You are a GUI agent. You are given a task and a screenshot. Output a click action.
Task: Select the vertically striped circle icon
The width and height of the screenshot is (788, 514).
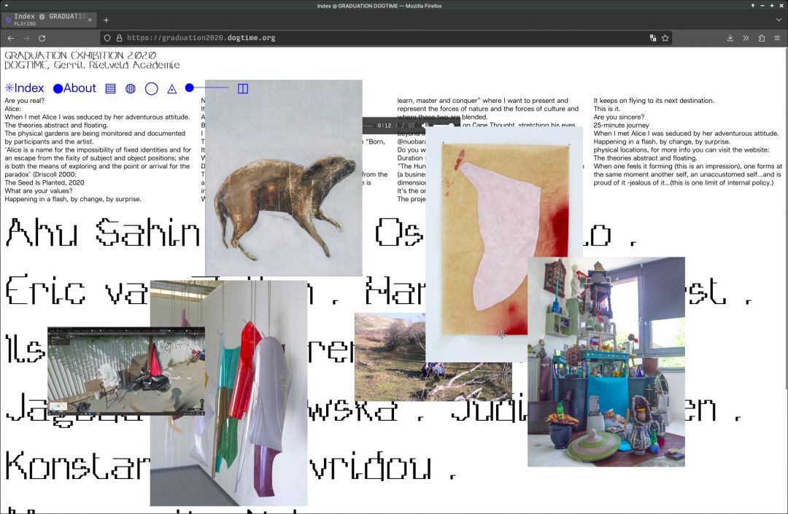click(131, 88)
